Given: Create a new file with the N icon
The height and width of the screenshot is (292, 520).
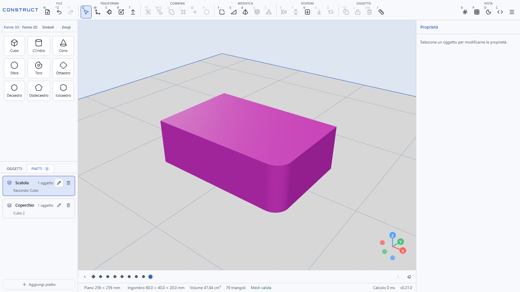Looking at the screenshot, I should pyautogui.click(x=47, y=12).
